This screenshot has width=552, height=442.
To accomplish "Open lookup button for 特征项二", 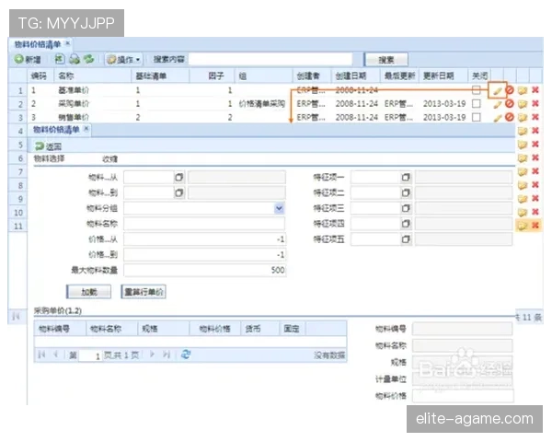I will (x=406, y=192).
